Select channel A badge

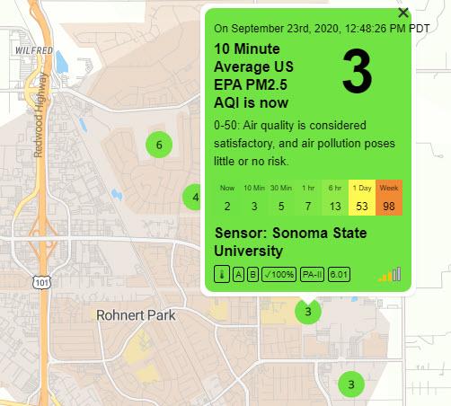click(238, 274)
